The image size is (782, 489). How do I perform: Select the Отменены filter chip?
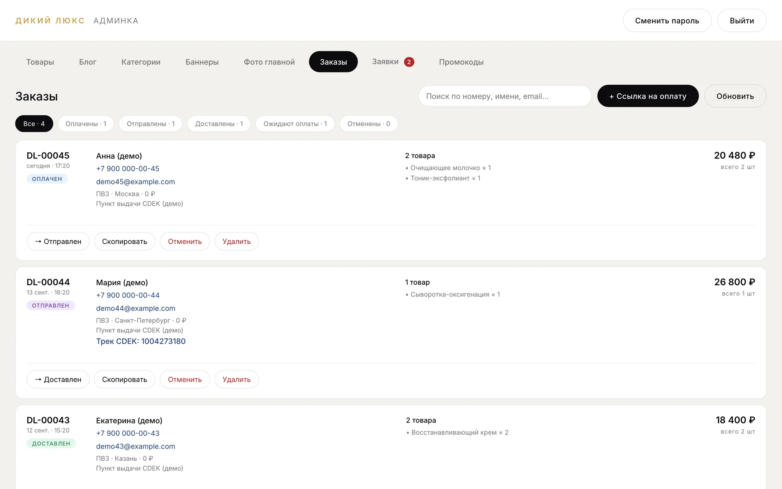click(369, 124)
